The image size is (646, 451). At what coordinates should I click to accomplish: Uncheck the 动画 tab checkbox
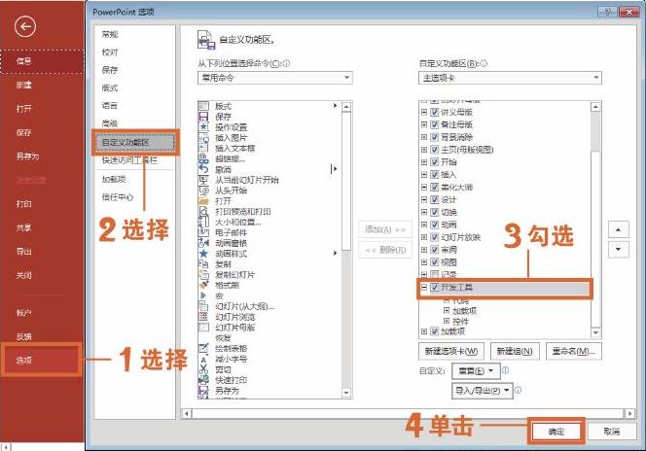pyautogui.click(x=435, y=225)
